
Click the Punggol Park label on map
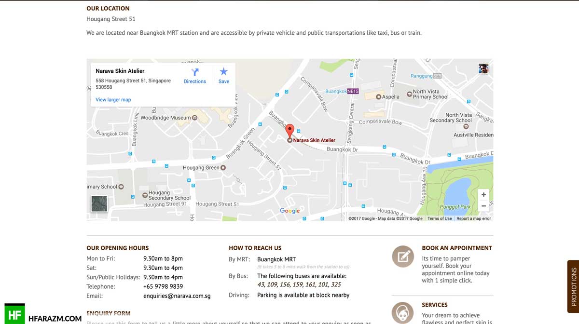pyautogui.click(x=455, y=207)
